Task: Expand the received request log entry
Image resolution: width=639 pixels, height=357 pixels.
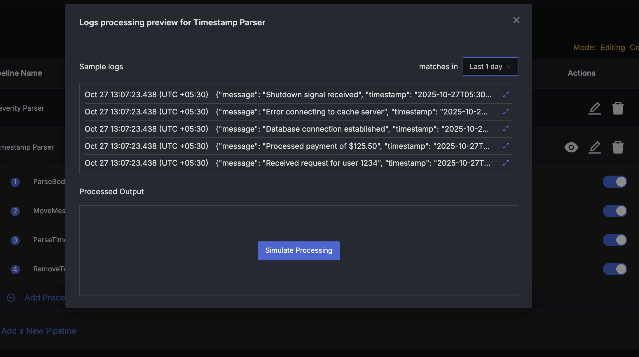Action: pos(506,163)
